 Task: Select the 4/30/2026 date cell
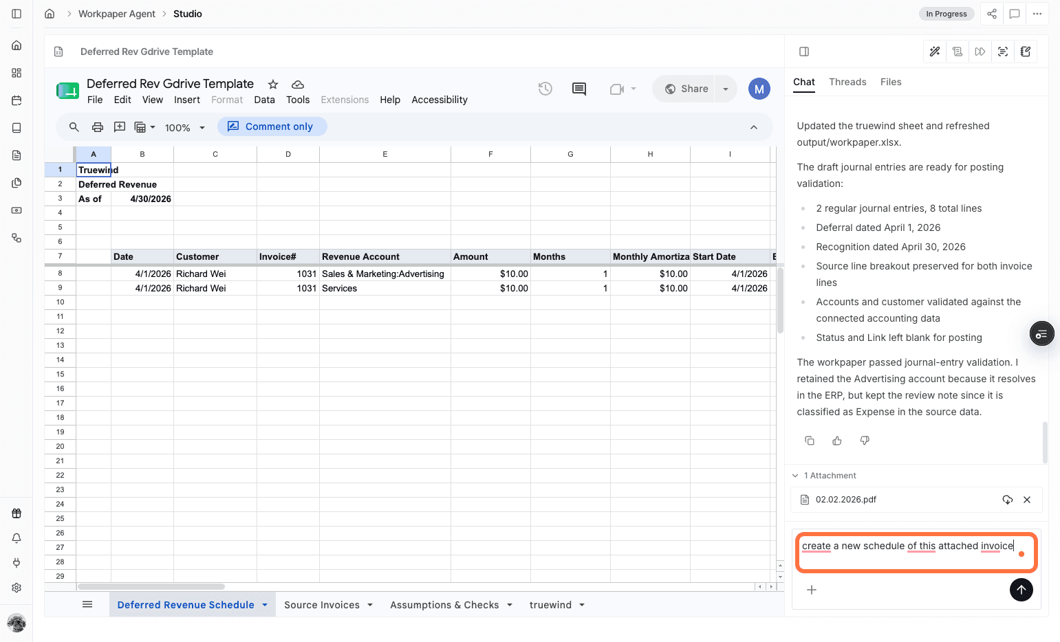(142, 199)
